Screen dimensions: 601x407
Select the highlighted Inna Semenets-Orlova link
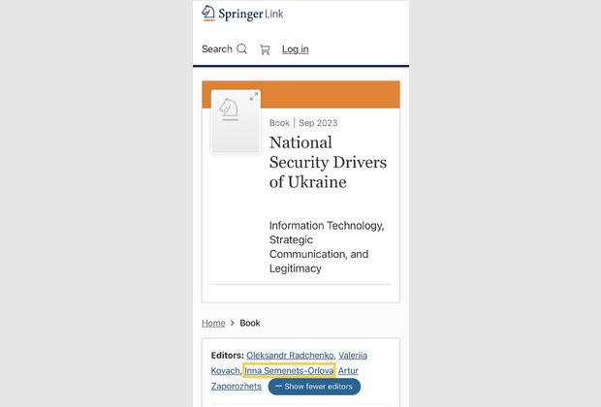coord(289,371)
